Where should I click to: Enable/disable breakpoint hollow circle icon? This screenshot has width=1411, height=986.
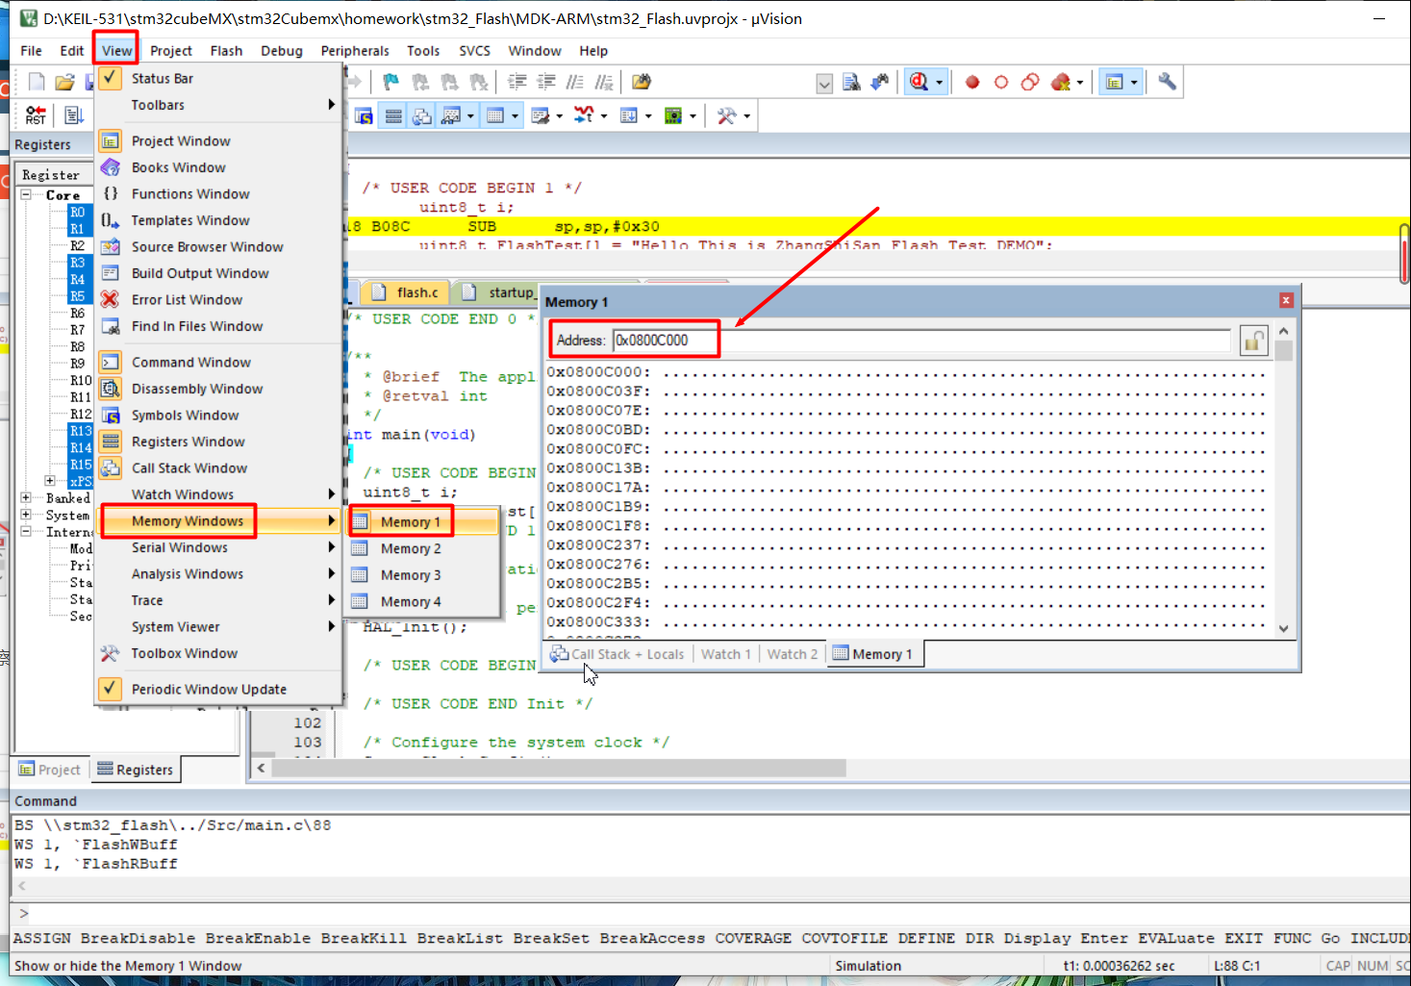click(x=1001, y=82)
